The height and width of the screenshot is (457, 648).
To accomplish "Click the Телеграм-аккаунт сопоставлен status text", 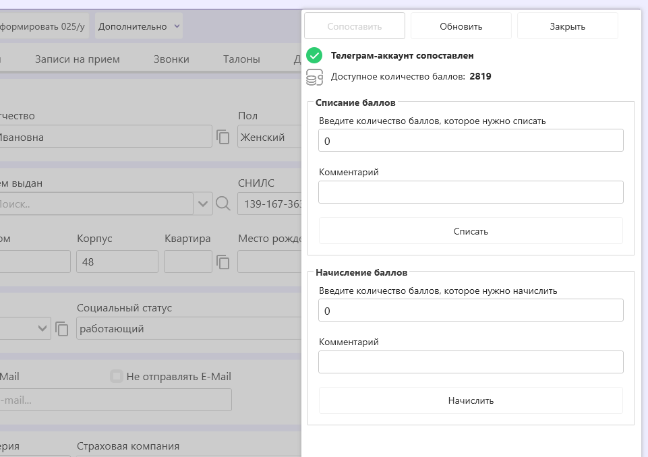I will tap(402, 55).
